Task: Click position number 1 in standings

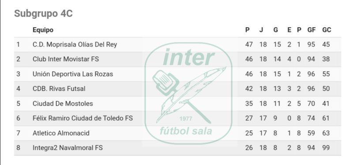Action: pos(18,44)
